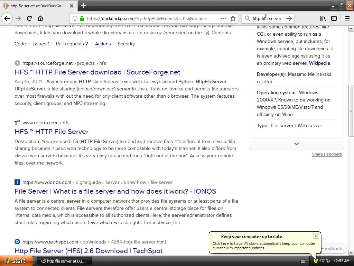Click the search bar magnifier icon

(247, 18)
